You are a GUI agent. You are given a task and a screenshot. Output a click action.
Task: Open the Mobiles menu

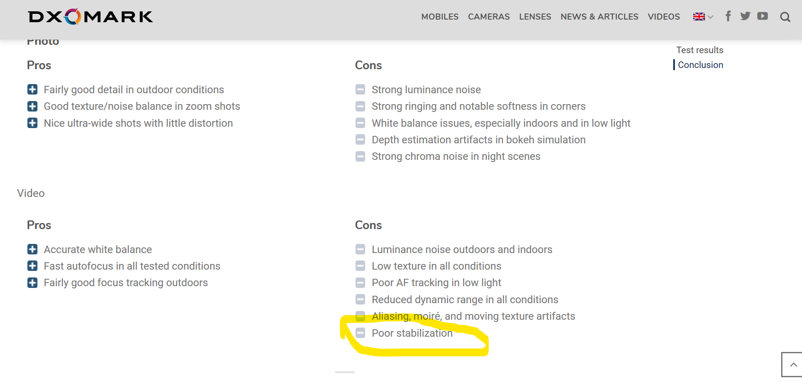[x=440, y=17]
